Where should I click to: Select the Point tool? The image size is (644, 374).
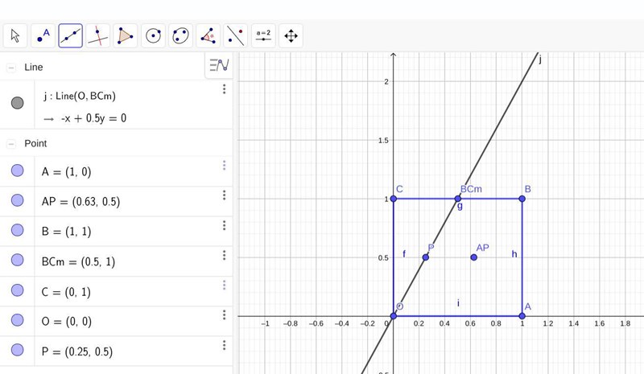click(43, 35)
